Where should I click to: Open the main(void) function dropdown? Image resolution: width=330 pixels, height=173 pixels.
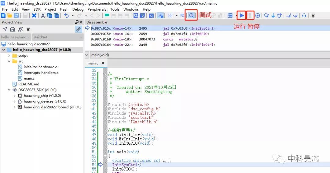click(x=86, y=55)
